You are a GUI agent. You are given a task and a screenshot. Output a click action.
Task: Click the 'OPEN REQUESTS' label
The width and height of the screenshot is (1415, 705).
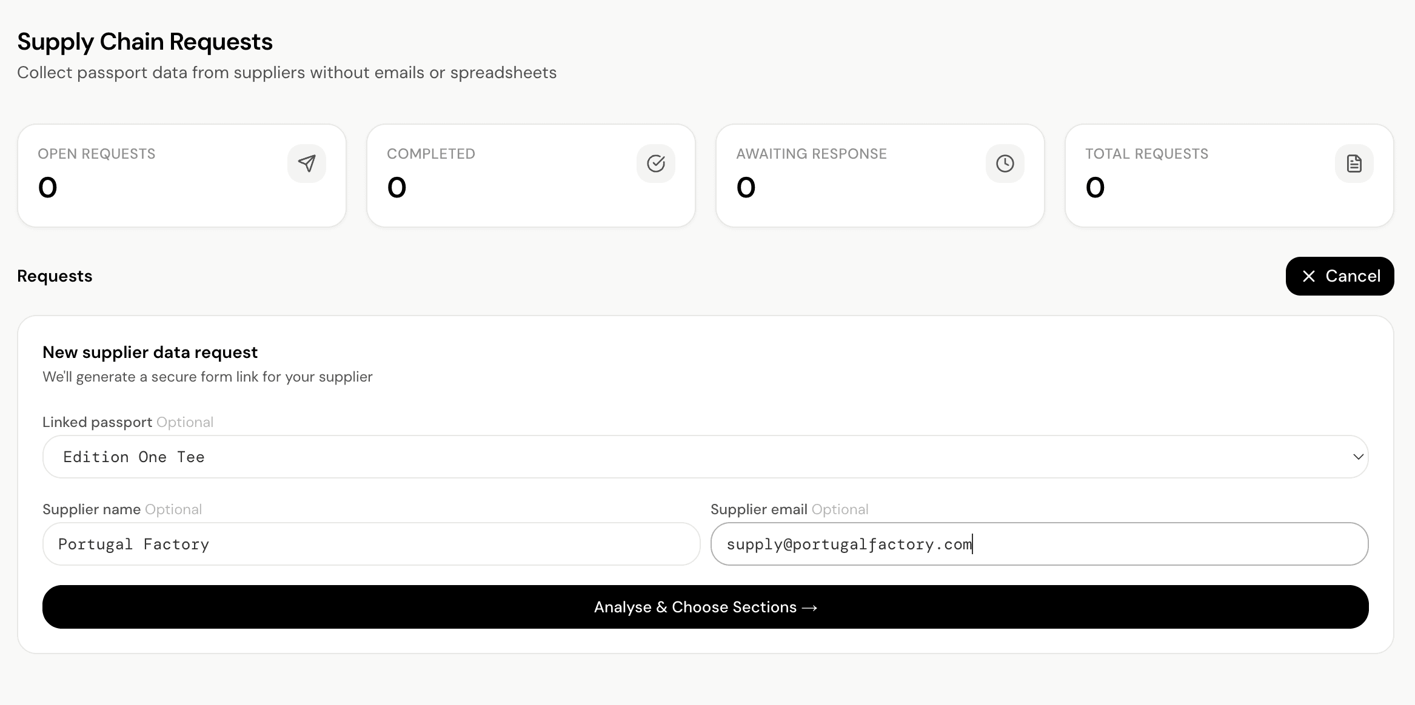(96, 154)
